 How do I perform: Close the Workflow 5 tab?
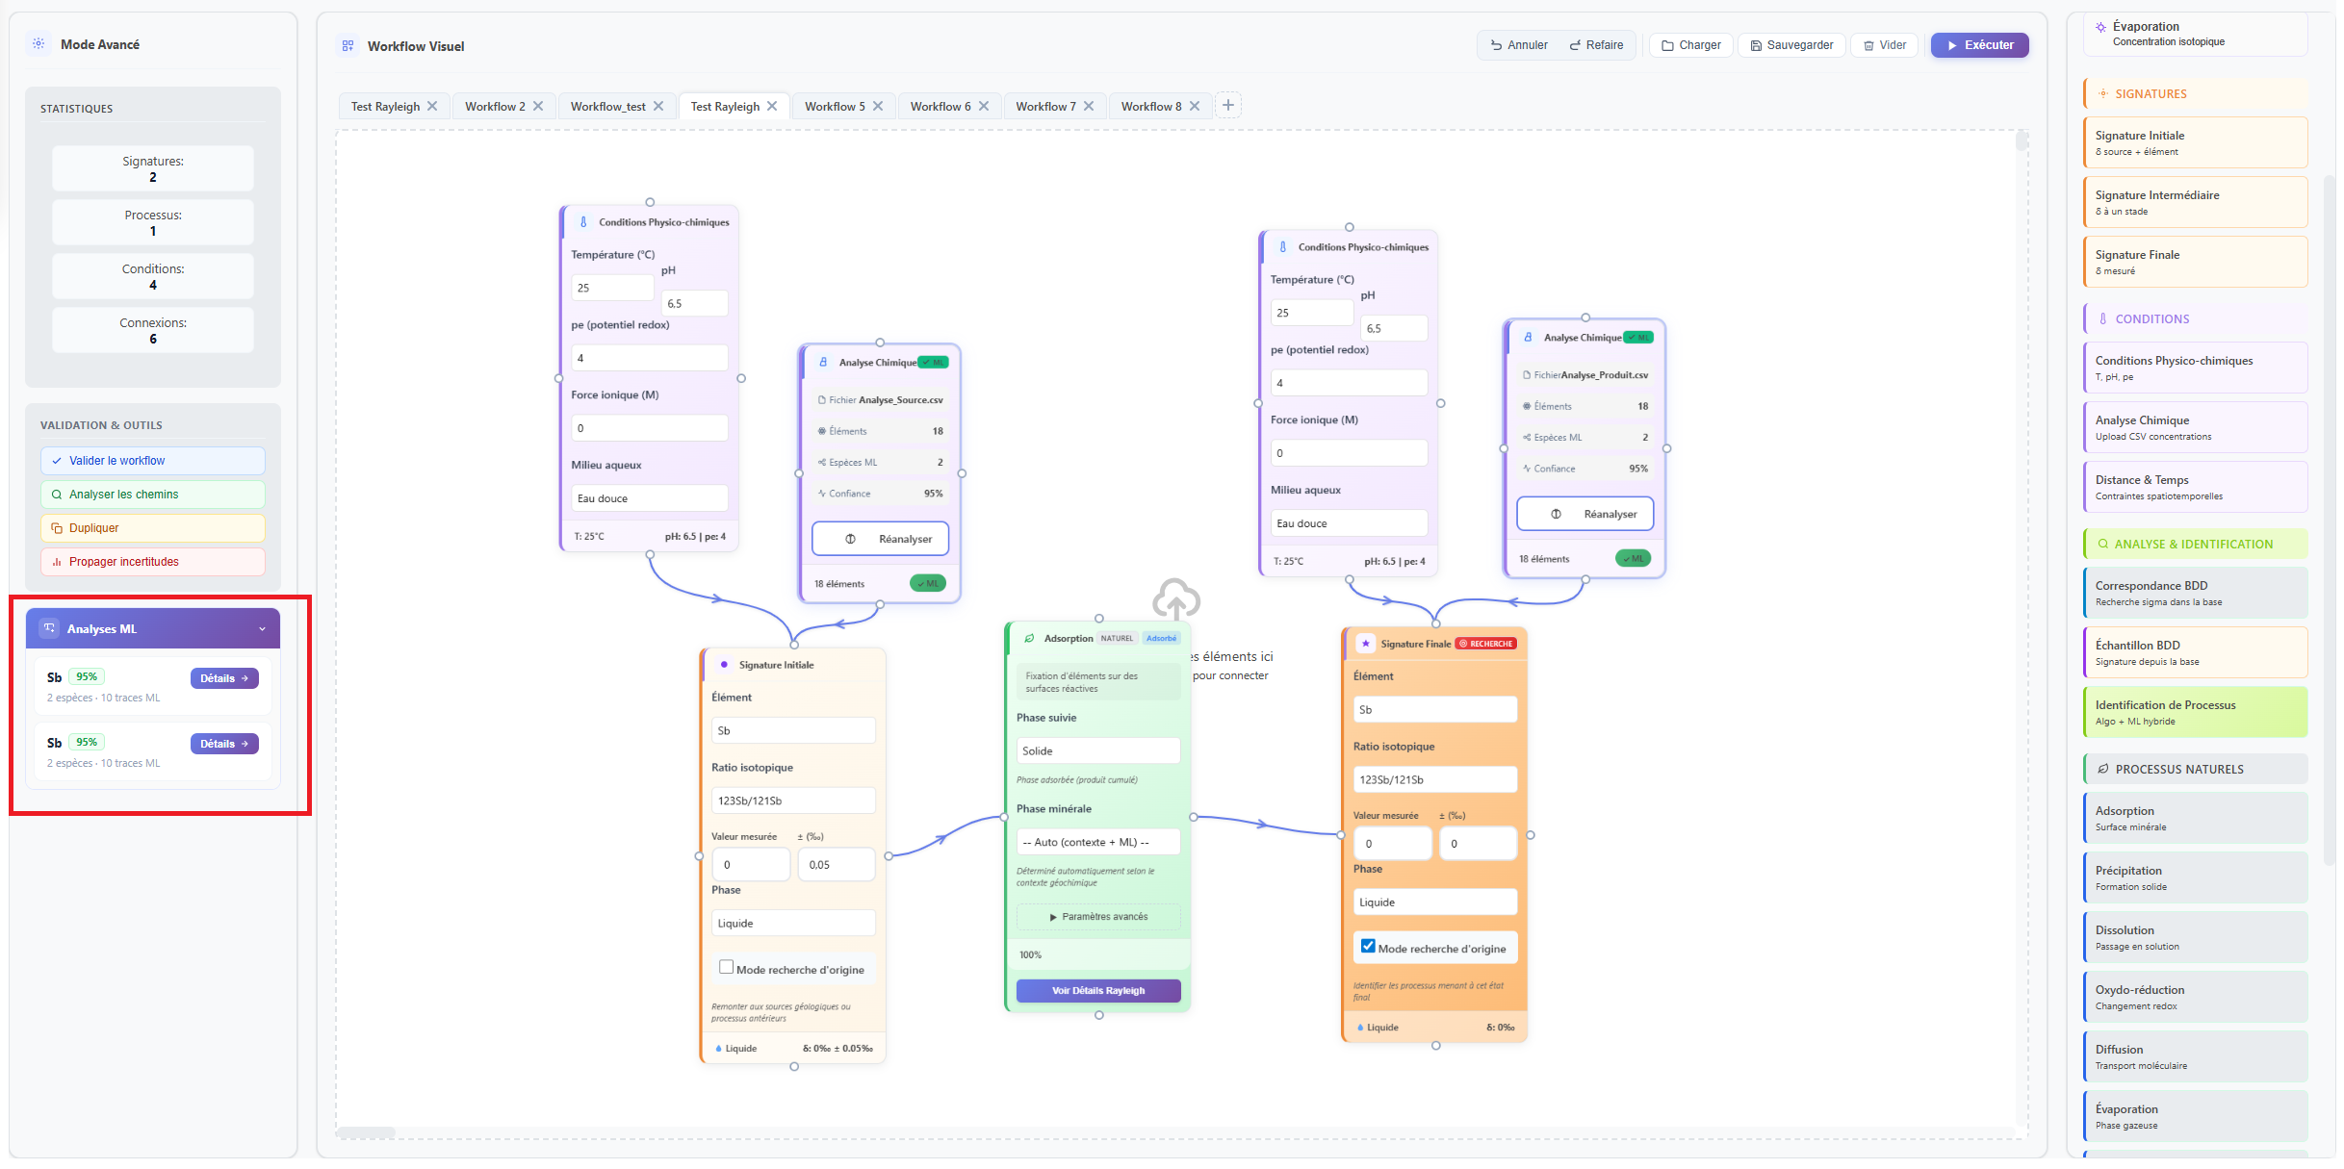878,106
